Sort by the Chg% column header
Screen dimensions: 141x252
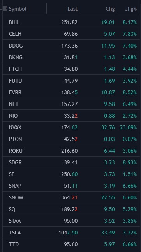coord(130,9)
